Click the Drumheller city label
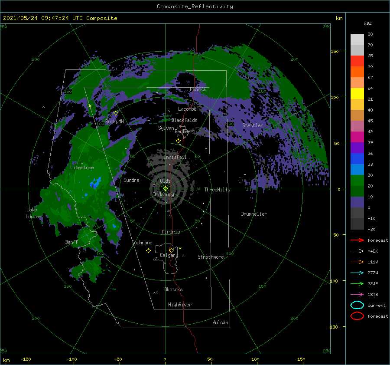 (x=254, y=214)
